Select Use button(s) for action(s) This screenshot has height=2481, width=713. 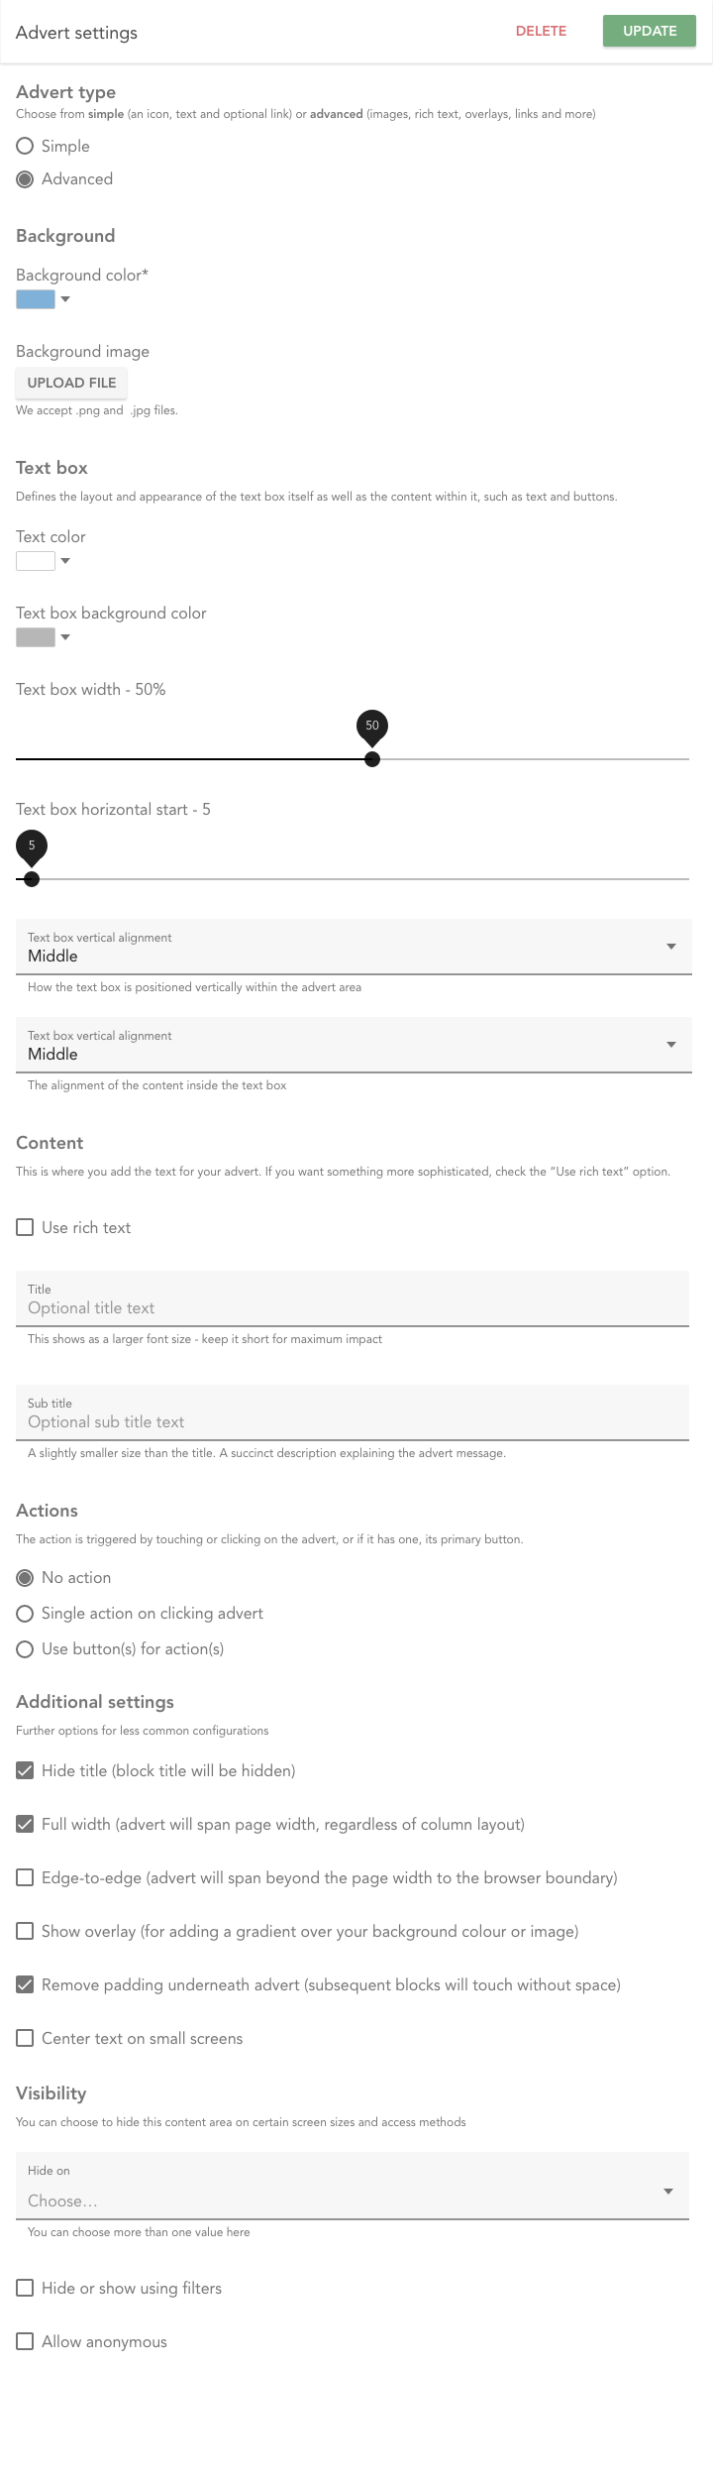(26, 1649)
